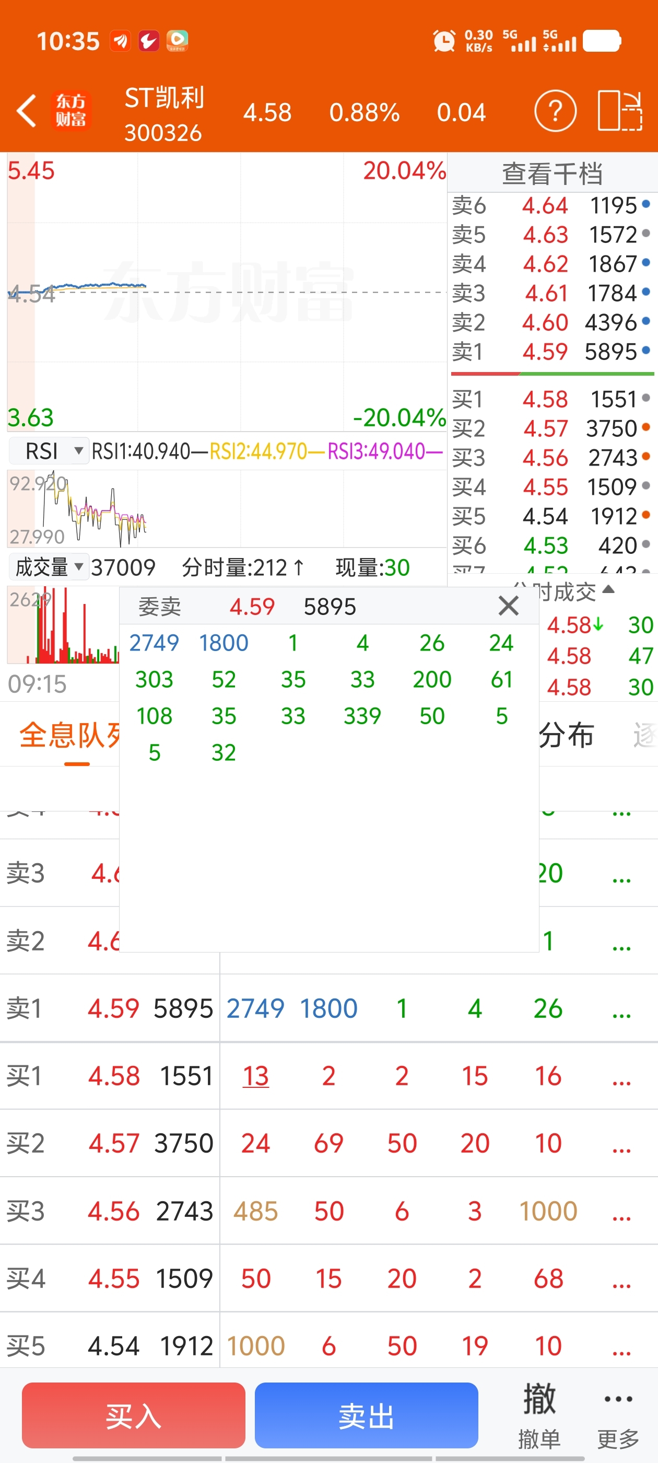Screen dimensions: 658x1463
Task: Tap order 200 in the 委卖 popup
Action: click(x=432, y=679)
